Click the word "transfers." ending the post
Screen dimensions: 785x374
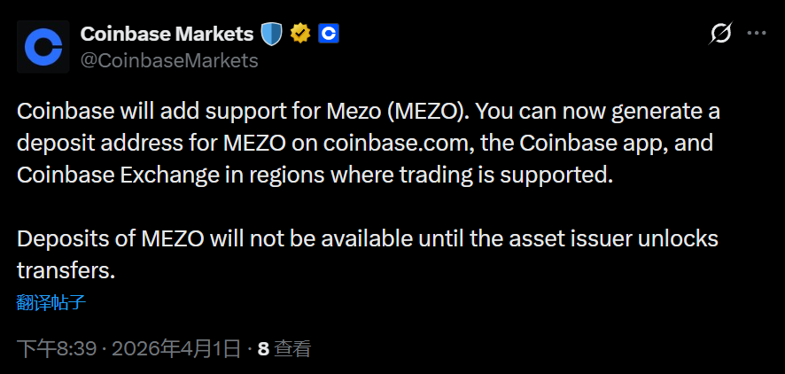coord(66,269)
